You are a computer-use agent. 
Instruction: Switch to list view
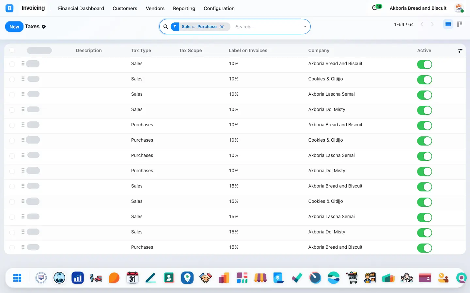[x=448, y=24]
